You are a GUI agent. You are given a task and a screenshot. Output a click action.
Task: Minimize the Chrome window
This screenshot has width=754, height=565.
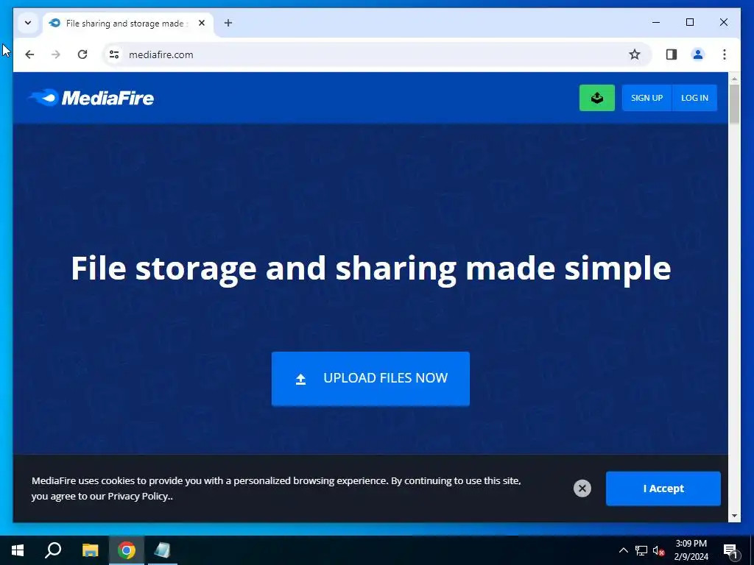pos(656,22)
